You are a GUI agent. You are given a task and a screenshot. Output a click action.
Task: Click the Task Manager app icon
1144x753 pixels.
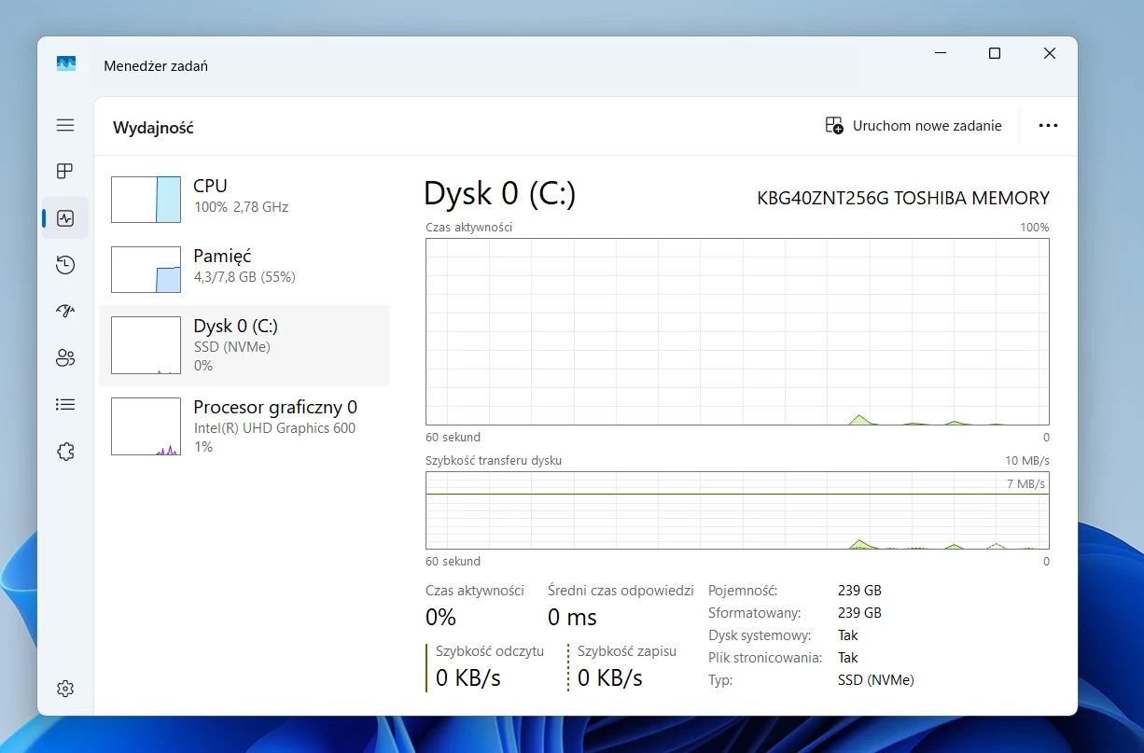[66, 64]
